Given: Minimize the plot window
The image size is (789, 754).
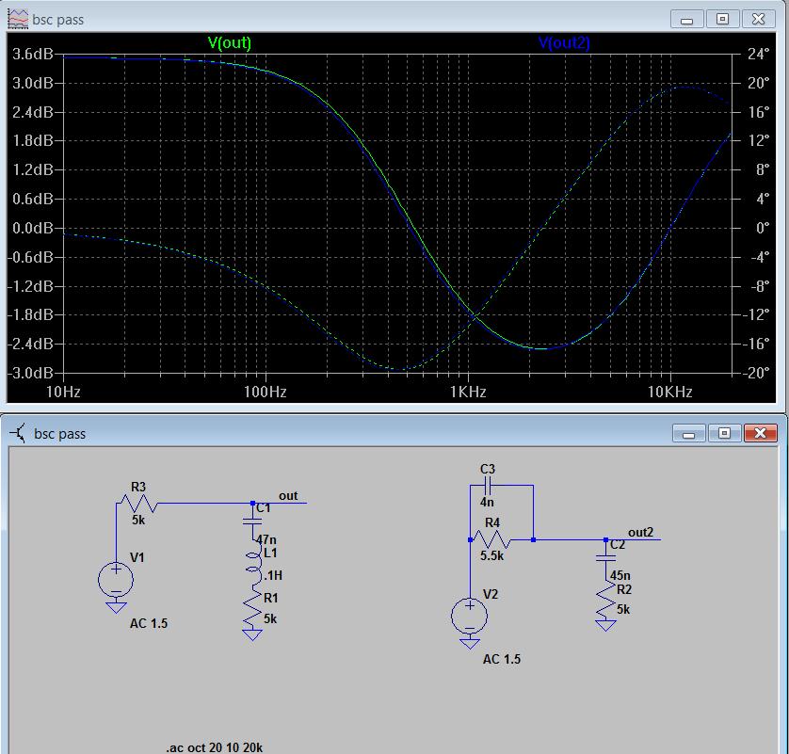Looking at the screenshot, I should click(686, 20).
